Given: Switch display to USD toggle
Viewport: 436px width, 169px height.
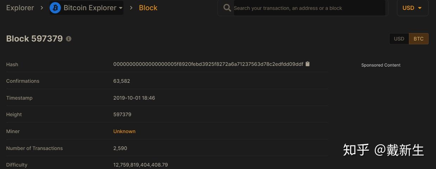Looking at the screenshot, I should [399, 39].
